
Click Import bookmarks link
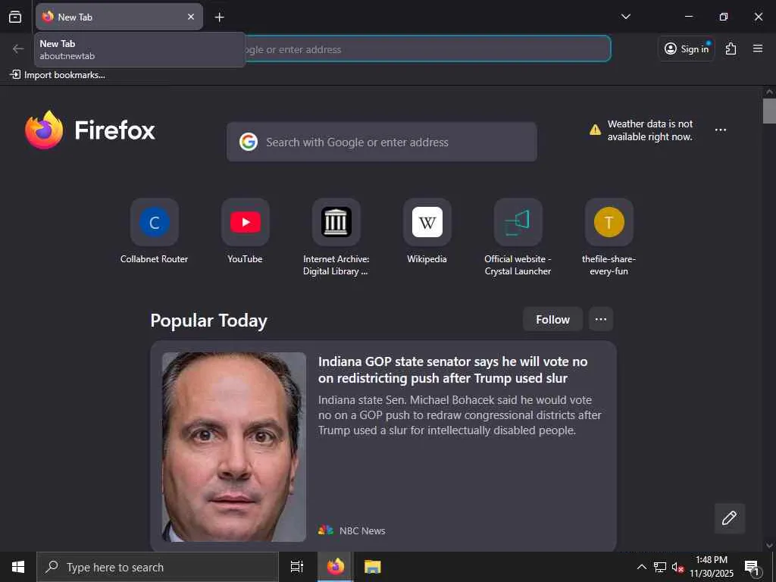pyautogui.click(x=58, y=75)
